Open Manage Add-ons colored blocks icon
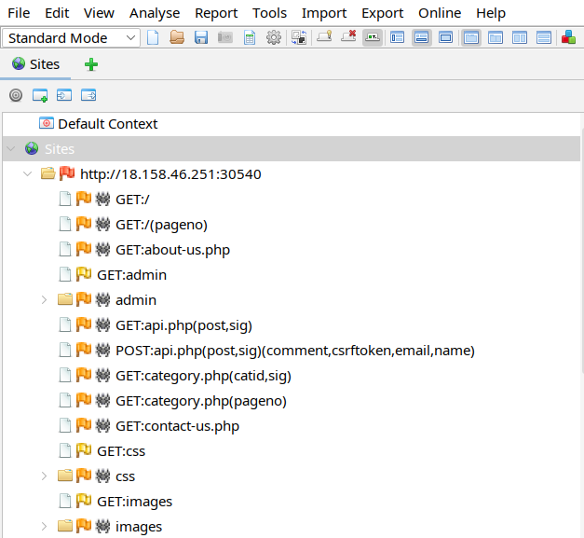This screenshot has width=584, height=538. (x=568, y=37)
